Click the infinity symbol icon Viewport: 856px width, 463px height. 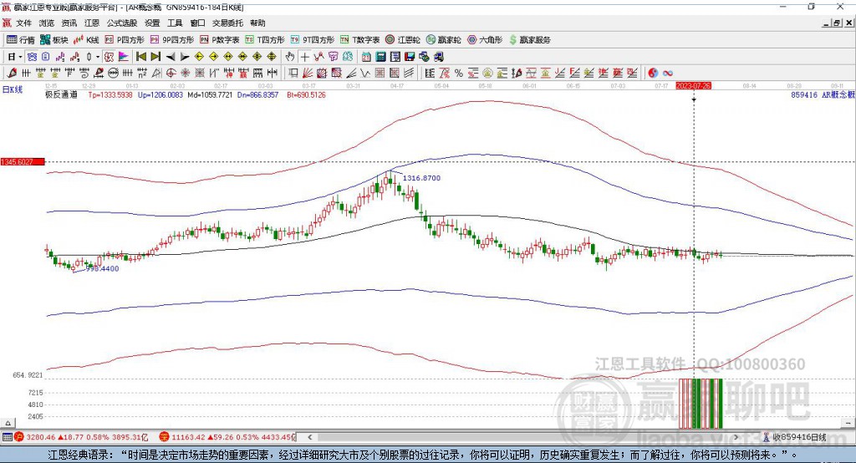(x=668, y=74)
